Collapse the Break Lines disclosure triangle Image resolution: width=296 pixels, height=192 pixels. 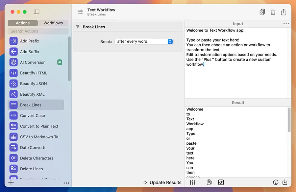tap(78, 27)
